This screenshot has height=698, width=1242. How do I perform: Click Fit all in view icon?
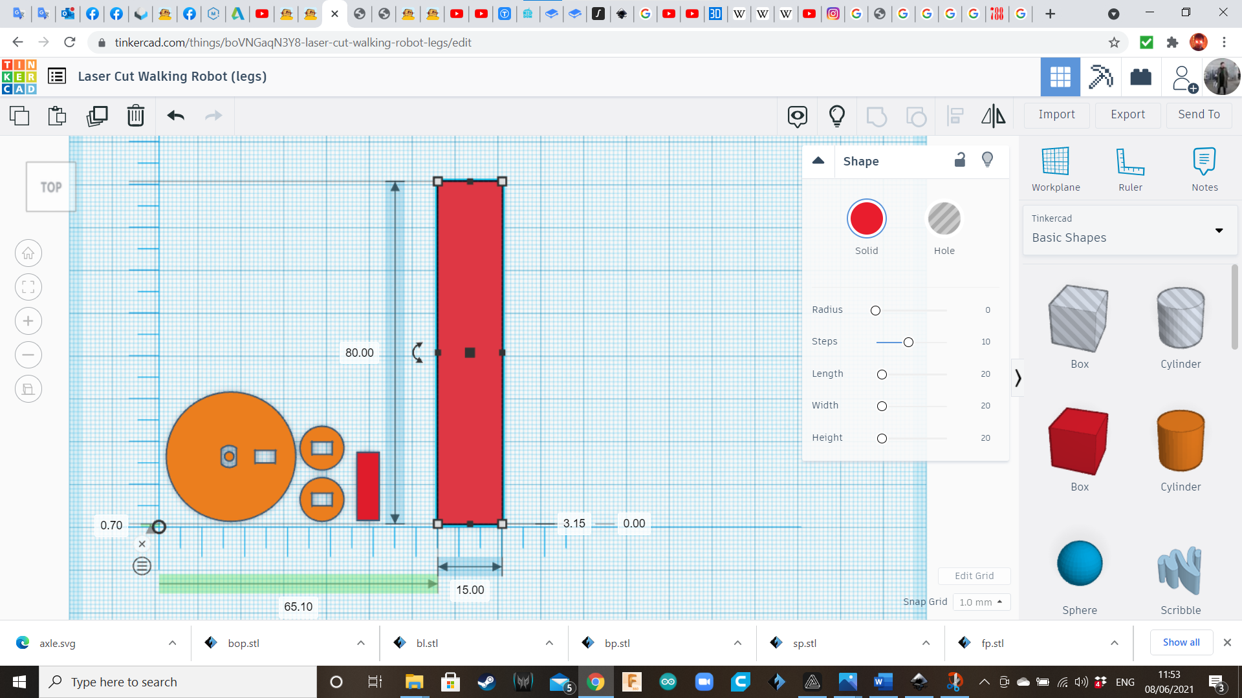coord(28,287)
